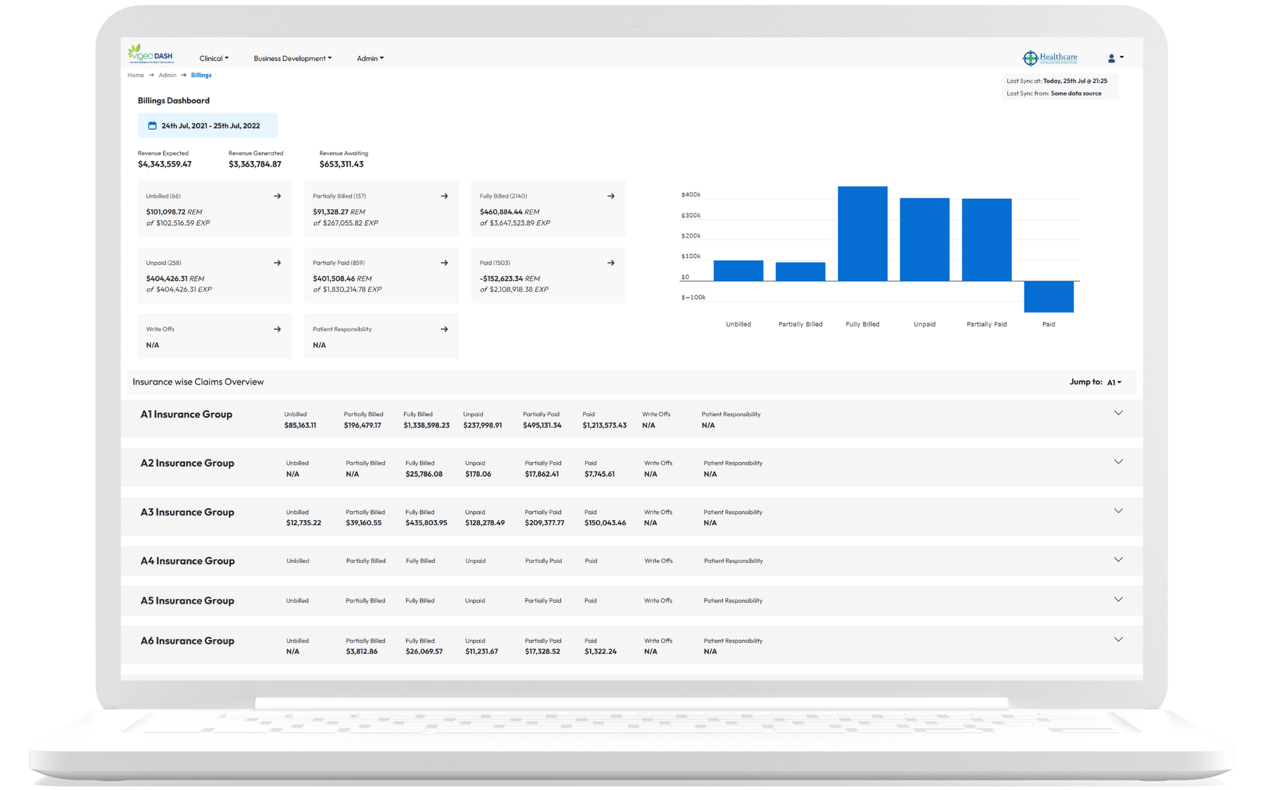The width and height of the screenshot is (1264, 790).
Task: Click the Vigeo DASH logo
Action: pyautogui.click(x=151, y=54)
